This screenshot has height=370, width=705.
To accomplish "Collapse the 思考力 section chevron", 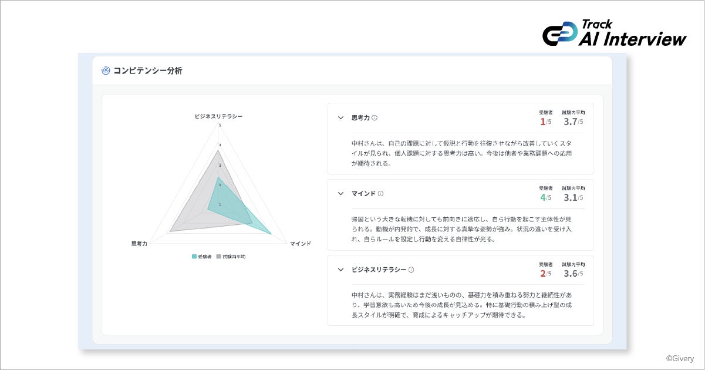I will (340, 117).
